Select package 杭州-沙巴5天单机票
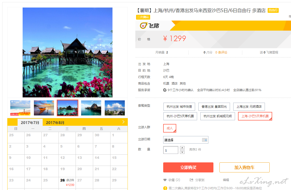 (180, 116)
